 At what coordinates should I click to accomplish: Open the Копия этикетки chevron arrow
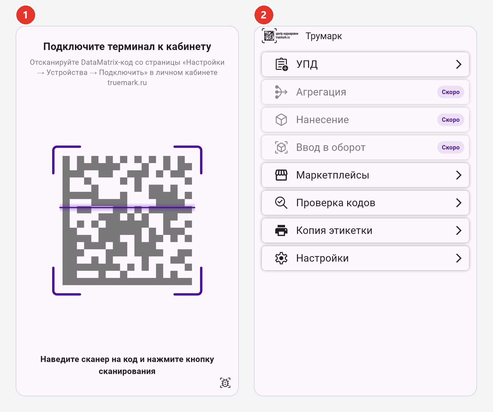[x=458, y=230]
